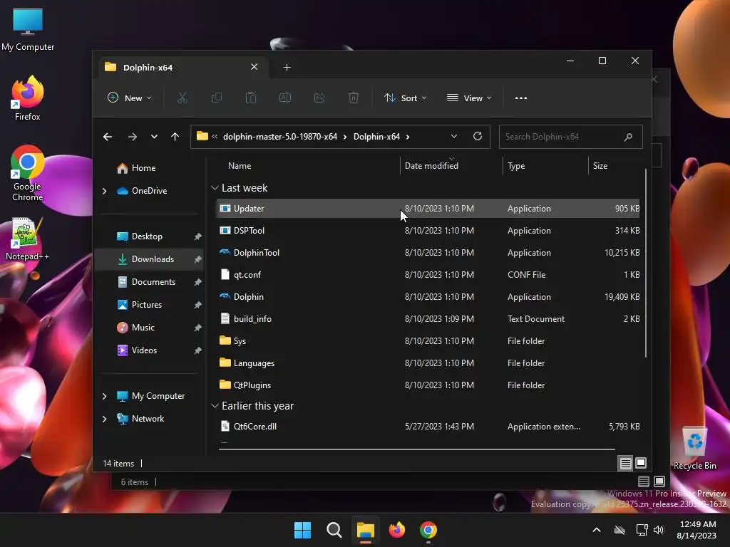This screenshot has height=547, width=730.
Task: Select the DSPTool application file
Action: coord(428,231)
